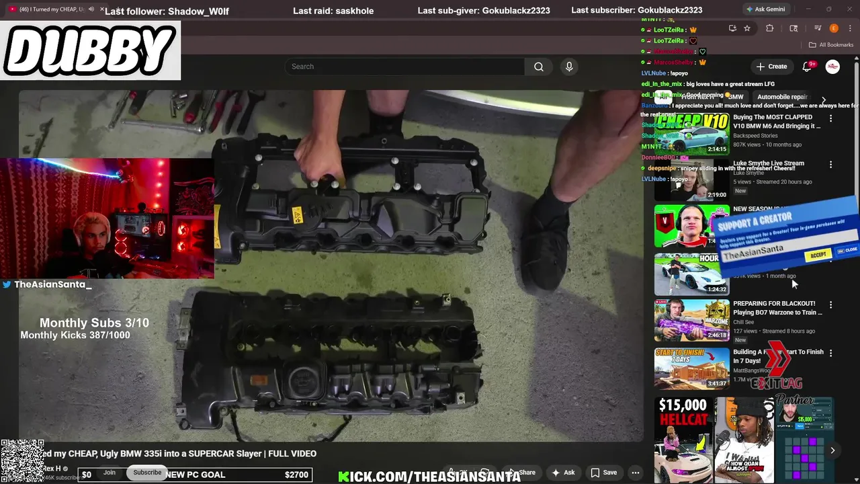Open the All Bookmarks folder
Image resolution: width=860 pixels, height=484 pixels.
tap(831, 45)
